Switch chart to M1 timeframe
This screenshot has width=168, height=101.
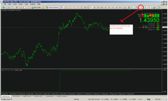91,7
